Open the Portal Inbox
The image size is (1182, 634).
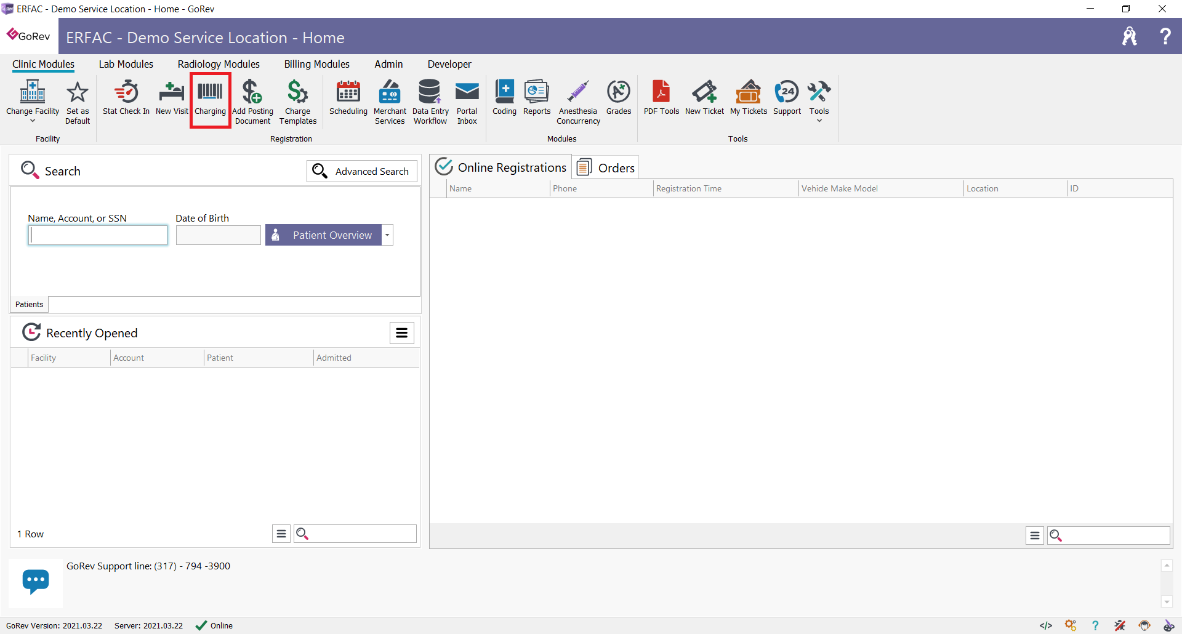click(467, 102)
